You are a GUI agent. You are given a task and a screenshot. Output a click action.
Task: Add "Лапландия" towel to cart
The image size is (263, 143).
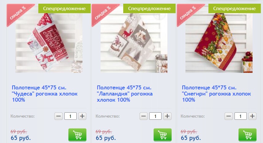(162, 135)
